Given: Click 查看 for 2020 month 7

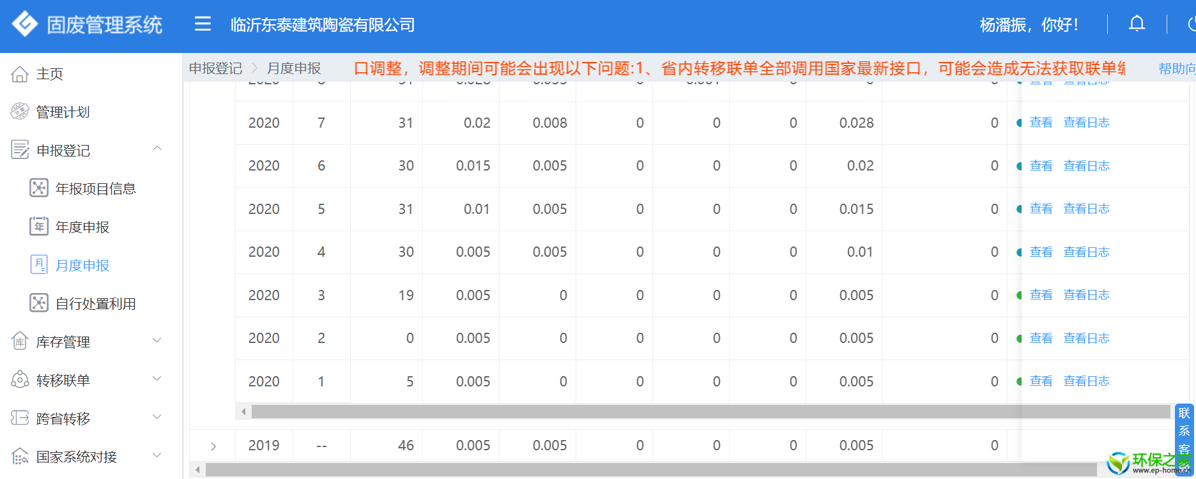Looking at the screenshot, I should click(x=1041, y=123).
